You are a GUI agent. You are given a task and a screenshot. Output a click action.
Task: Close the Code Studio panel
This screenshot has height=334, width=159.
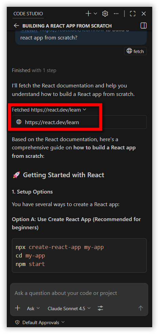point(144,14)
